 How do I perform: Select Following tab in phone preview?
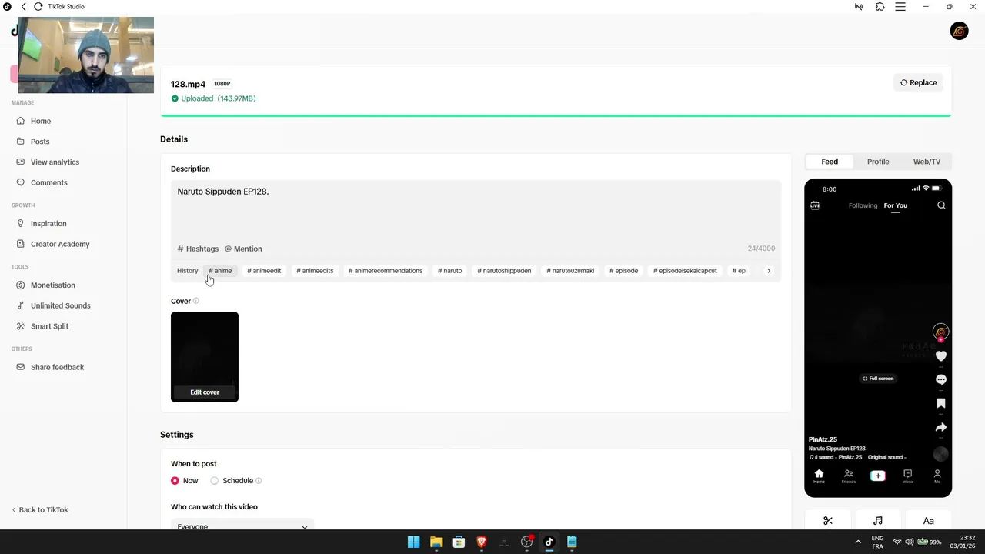pos(863,205)
